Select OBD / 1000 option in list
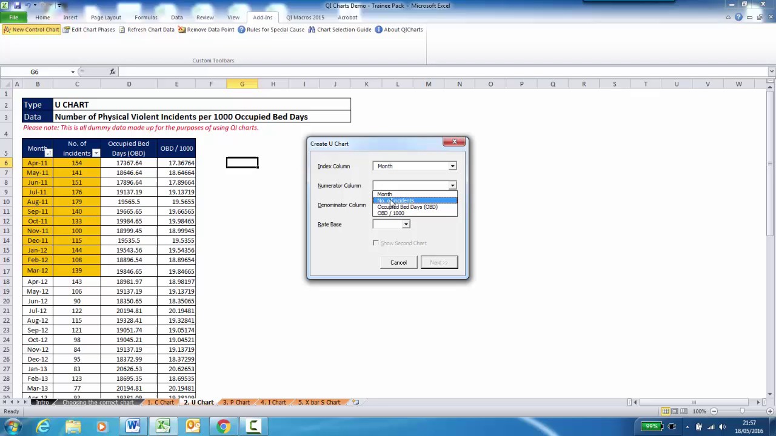Image resolution: width=776 pixels, height=436 pixels. click(x=415, y=213)
